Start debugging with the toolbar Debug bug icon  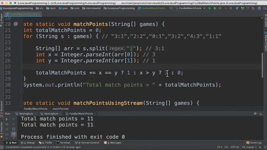click(x=215, y=8)
